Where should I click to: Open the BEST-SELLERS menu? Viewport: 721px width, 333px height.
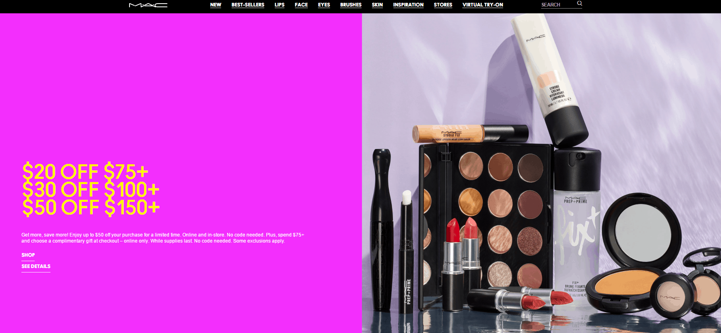click(248, 5)
